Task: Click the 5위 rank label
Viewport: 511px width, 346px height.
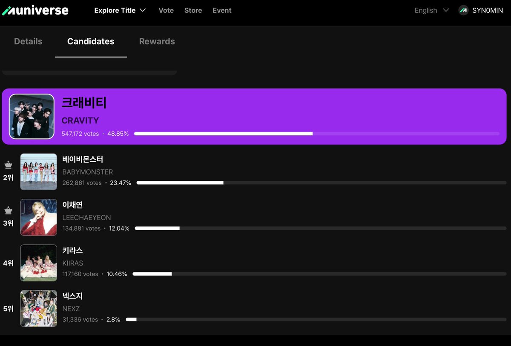Action: [8, 309]
